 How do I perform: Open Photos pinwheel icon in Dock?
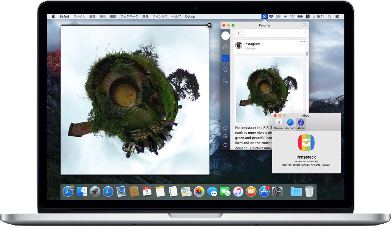click(199, 192)
